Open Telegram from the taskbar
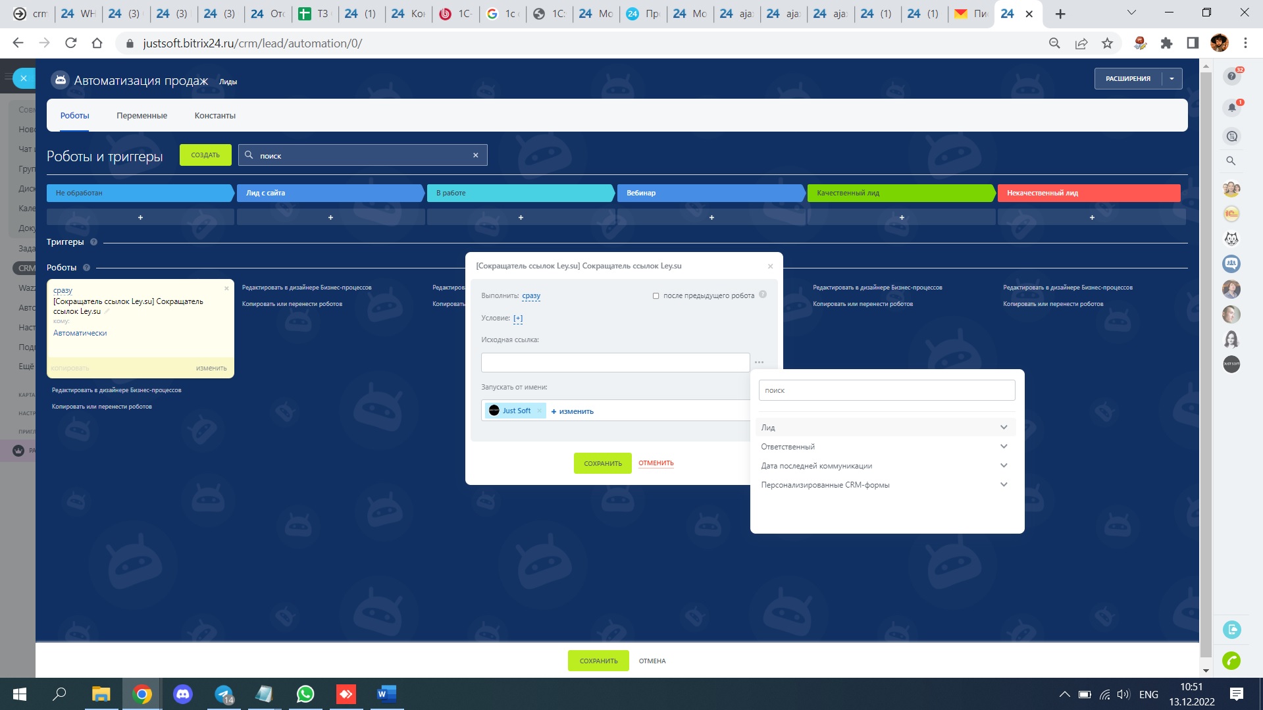 point(224,694)
